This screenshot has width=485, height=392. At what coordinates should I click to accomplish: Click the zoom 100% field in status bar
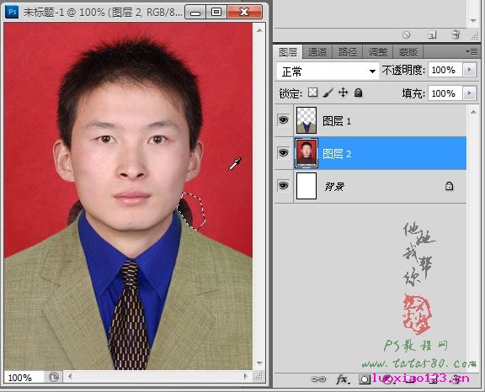(x=24, y=378)
